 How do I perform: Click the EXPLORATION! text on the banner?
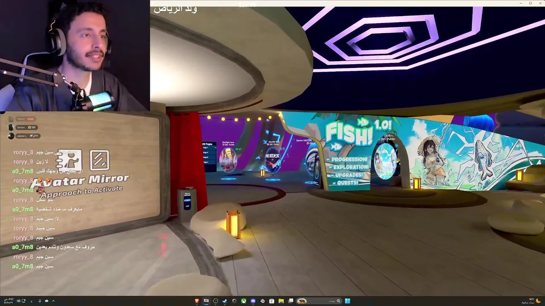point(350,167)
